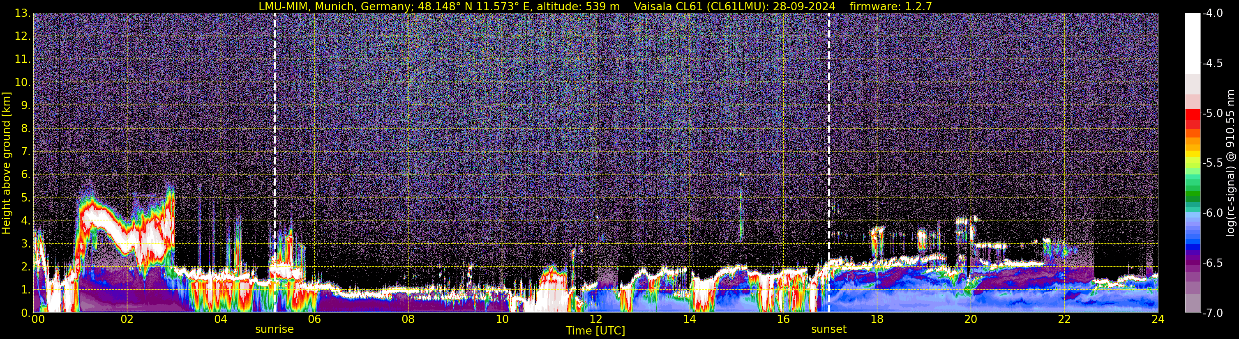Click the '20' time axis tick label
Image resolution: width=1239 pixels, height=339 pixels.
pos(971,319)
